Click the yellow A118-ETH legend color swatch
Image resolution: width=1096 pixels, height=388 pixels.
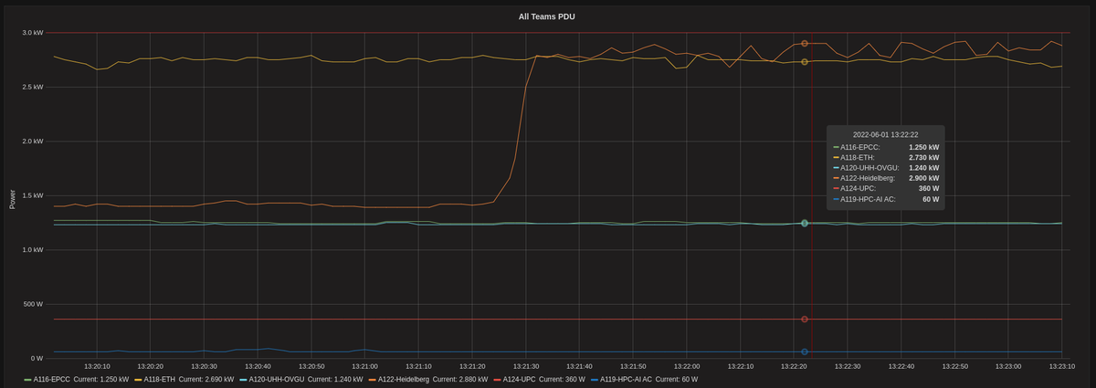(138, 379)
